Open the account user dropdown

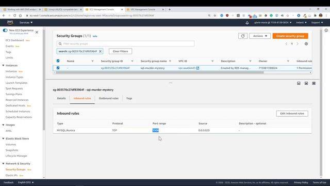coord(273,23)
